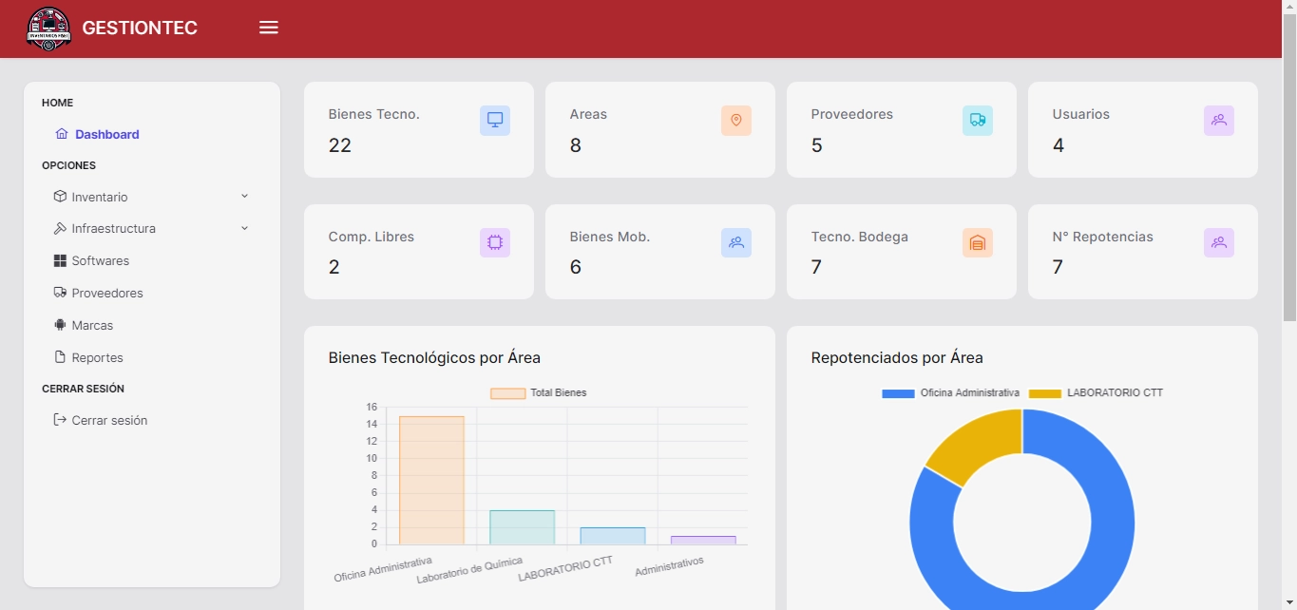This screenshot has height=610, width=1297.
Task: Toggle Oficina Administrativa legend in donut chart
Action: pos(951,393)
